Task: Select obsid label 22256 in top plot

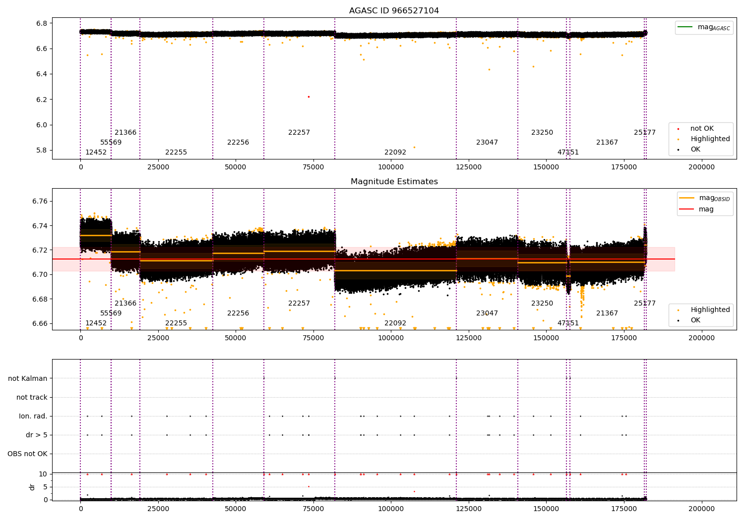Action: [x=238, y=143]
